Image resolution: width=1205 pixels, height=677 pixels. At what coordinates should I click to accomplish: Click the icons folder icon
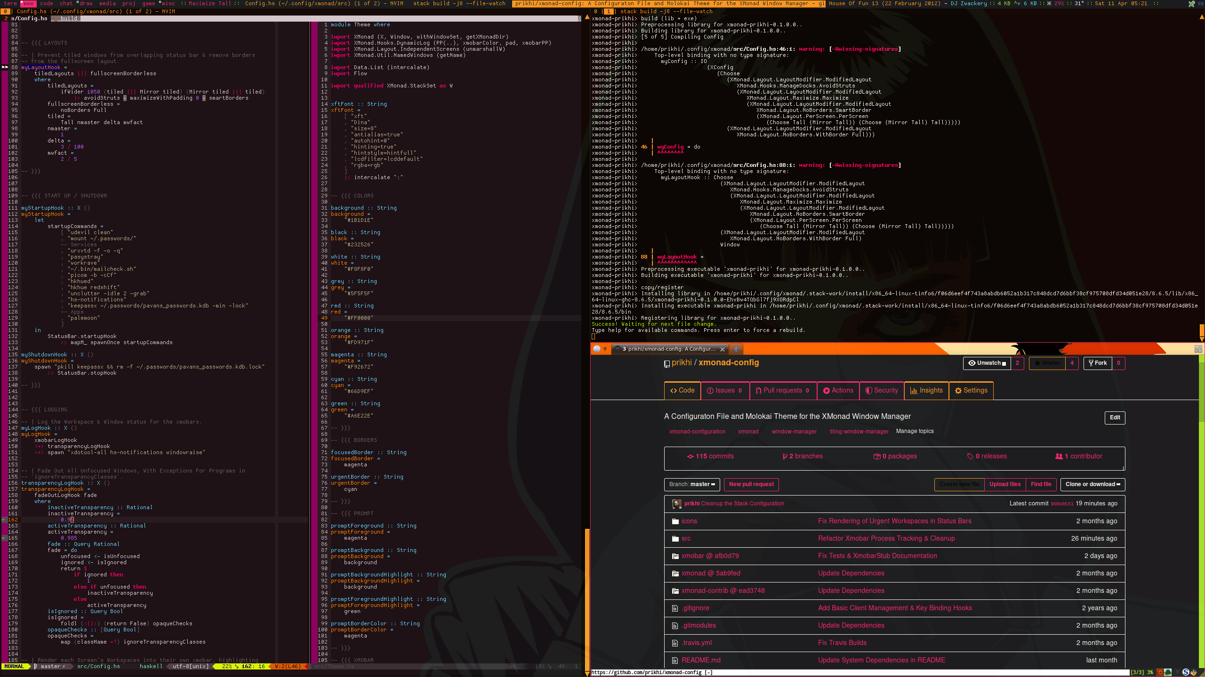675,521
